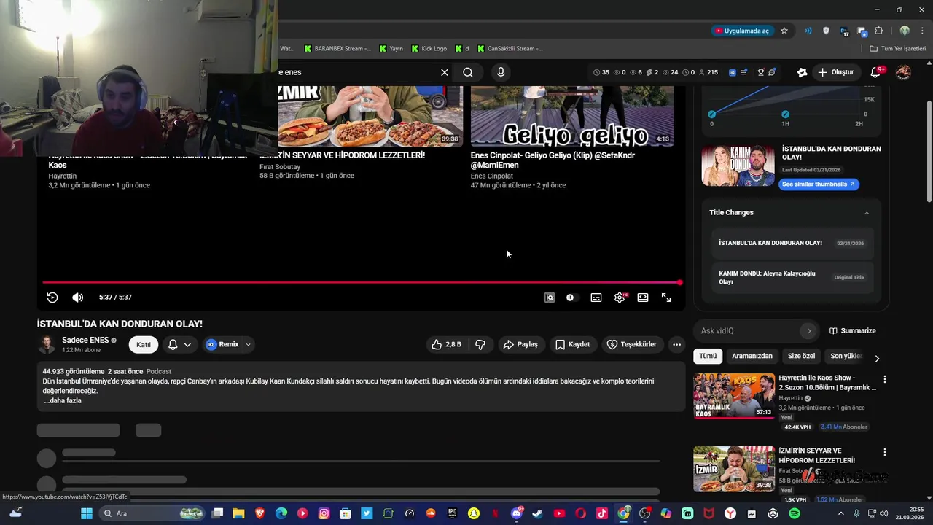
Task: Open the vidIQ icon in the player controls
Action: [550, 297]
